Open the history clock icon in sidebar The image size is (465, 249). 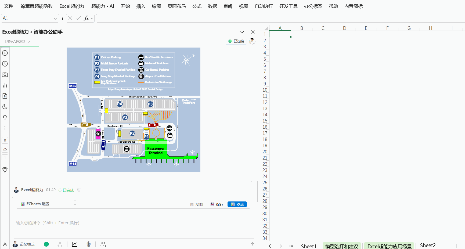pos(5,64)
